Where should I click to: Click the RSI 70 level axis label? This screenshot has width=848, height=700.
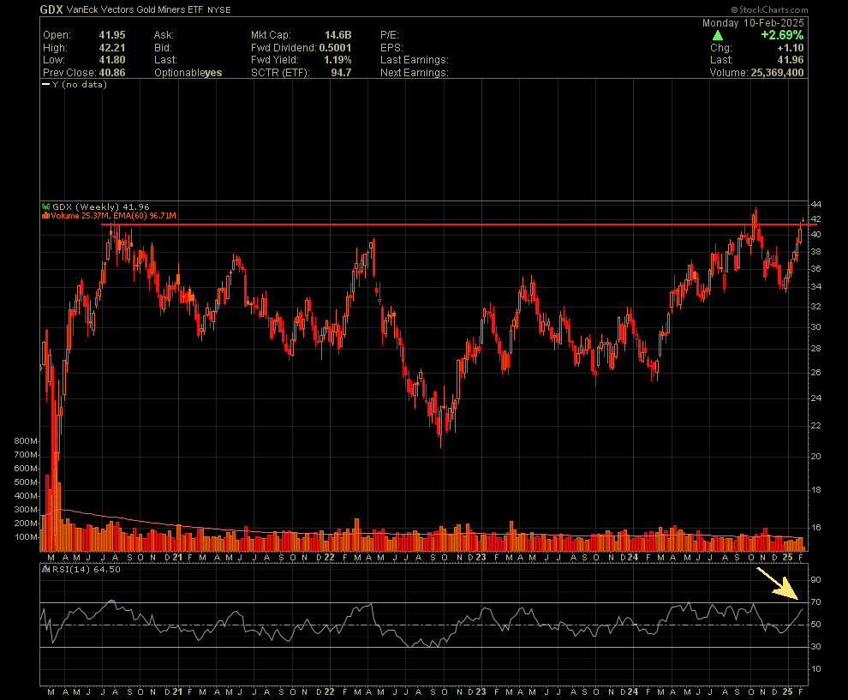815,602
